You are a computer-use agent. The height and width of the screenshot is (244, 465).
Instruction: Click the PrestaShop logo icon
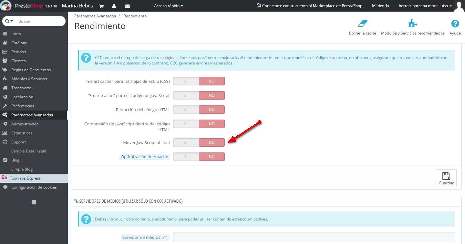6,6
